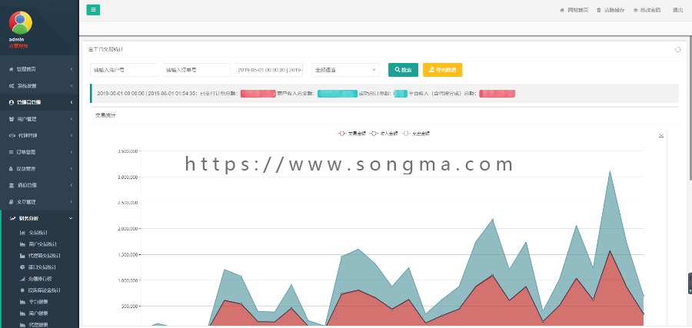Click the home icon beside 管理首页
The width and height of the screenshot is (692, 328).
coord(11,69)
